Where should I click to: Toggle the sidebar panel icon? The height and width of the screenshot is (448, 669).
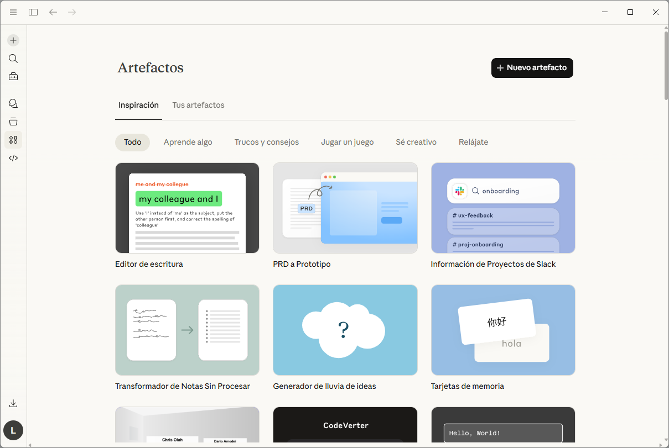click(x=33, y=12)
